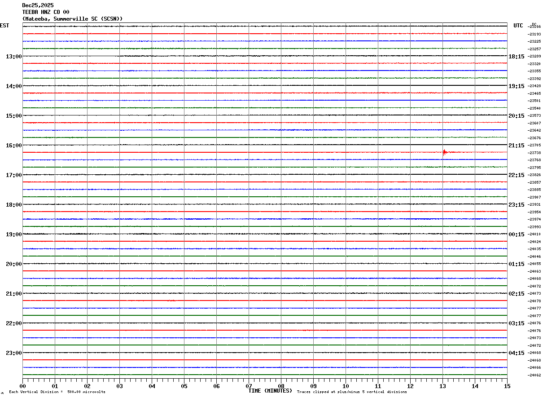Click the DC offset value -23573
This screenshot has width=543, height=398.
[534, 115]
